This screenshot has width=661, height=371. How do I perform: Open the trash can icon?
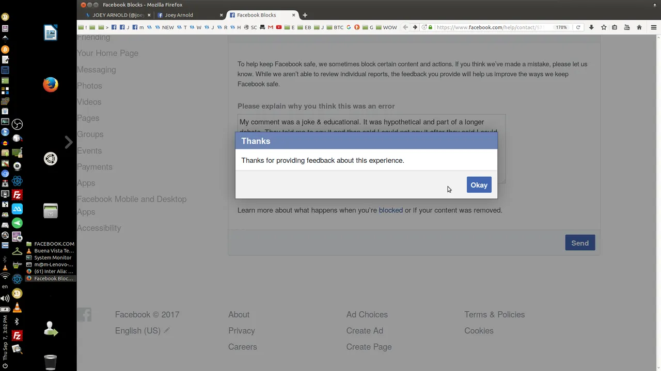(51, 362)
